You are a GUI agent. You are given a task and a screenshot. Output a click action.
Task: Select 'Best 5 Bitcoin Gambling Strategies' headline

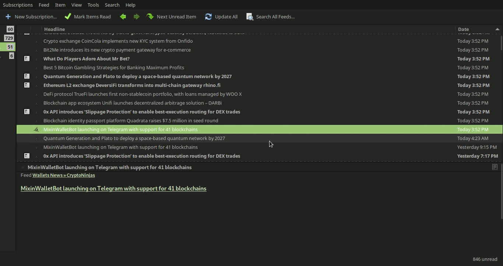[114, 67]
